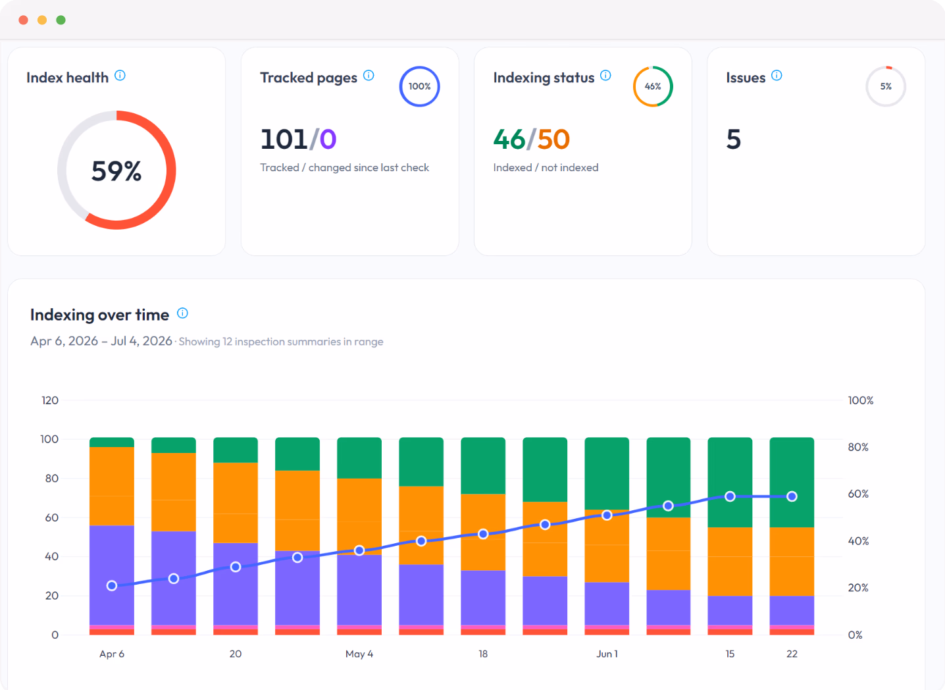Select the line data point for the 15 bar
The width and height of the screenshot is (945, 690).
pos(730,496)
